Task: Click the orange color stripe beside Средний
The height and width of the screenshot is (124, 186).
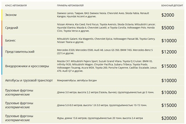Action: tap(2, 28)
